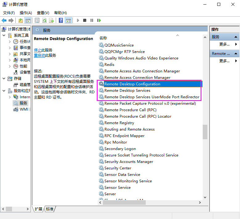Click the Export list toolbar icon
This screenshot has height=219, width=240.
pos(51,20)
